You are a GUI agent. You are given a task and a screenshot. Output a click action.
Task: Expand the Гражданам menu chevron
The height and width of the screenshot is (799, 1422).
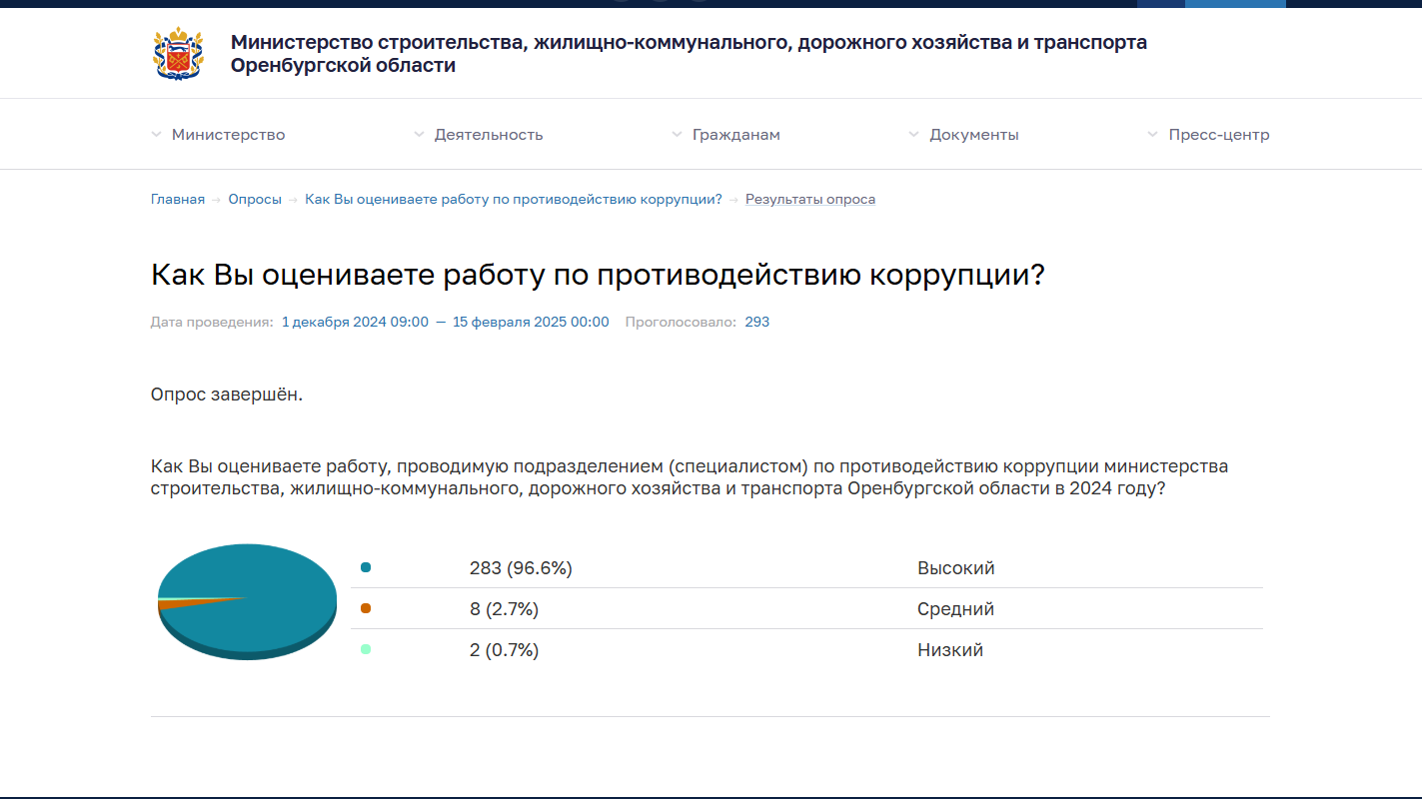(677, 135)
